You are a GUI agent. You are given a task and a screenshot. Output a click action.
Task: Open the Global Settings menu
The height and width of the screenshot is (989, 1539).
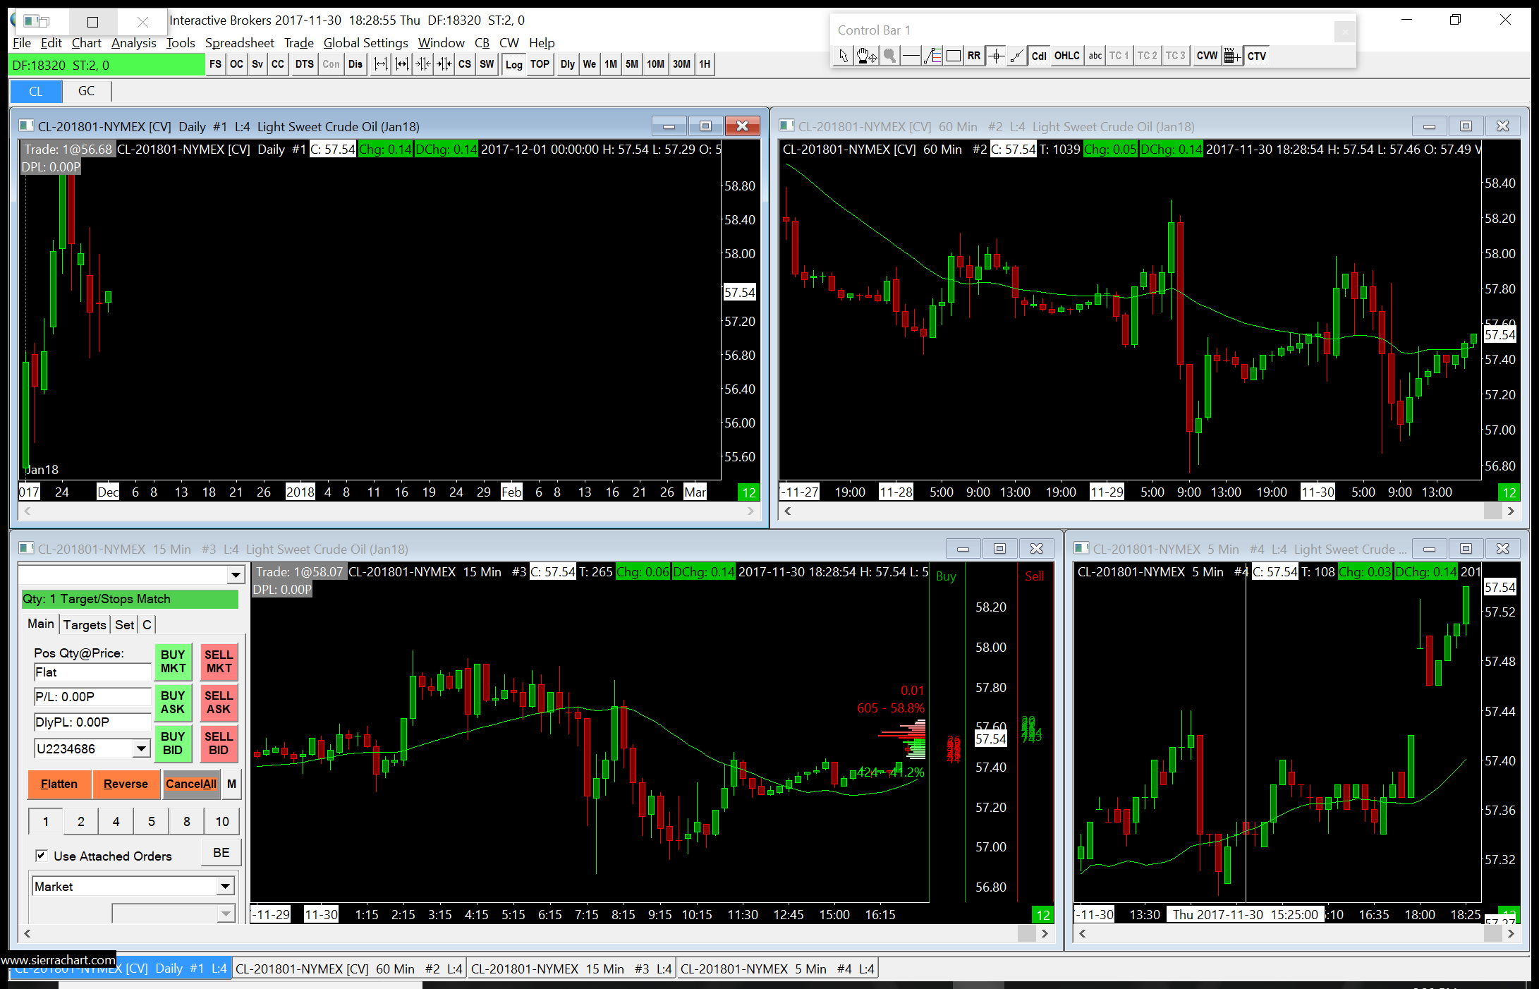point(365,43)
